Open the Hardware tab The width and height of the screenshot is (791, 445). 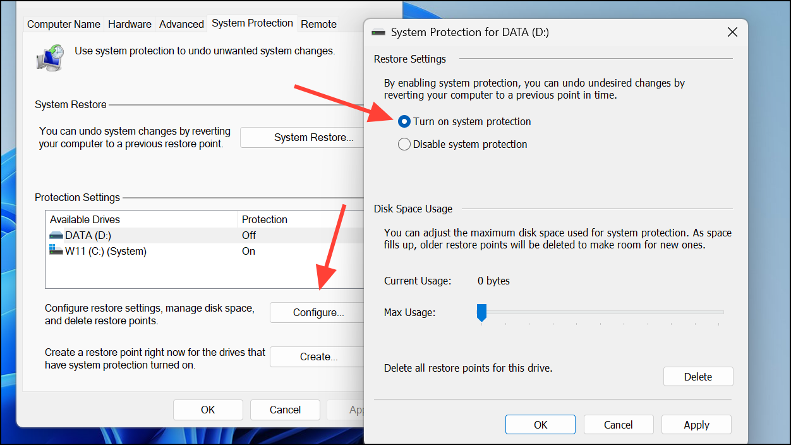coord(130,24)
